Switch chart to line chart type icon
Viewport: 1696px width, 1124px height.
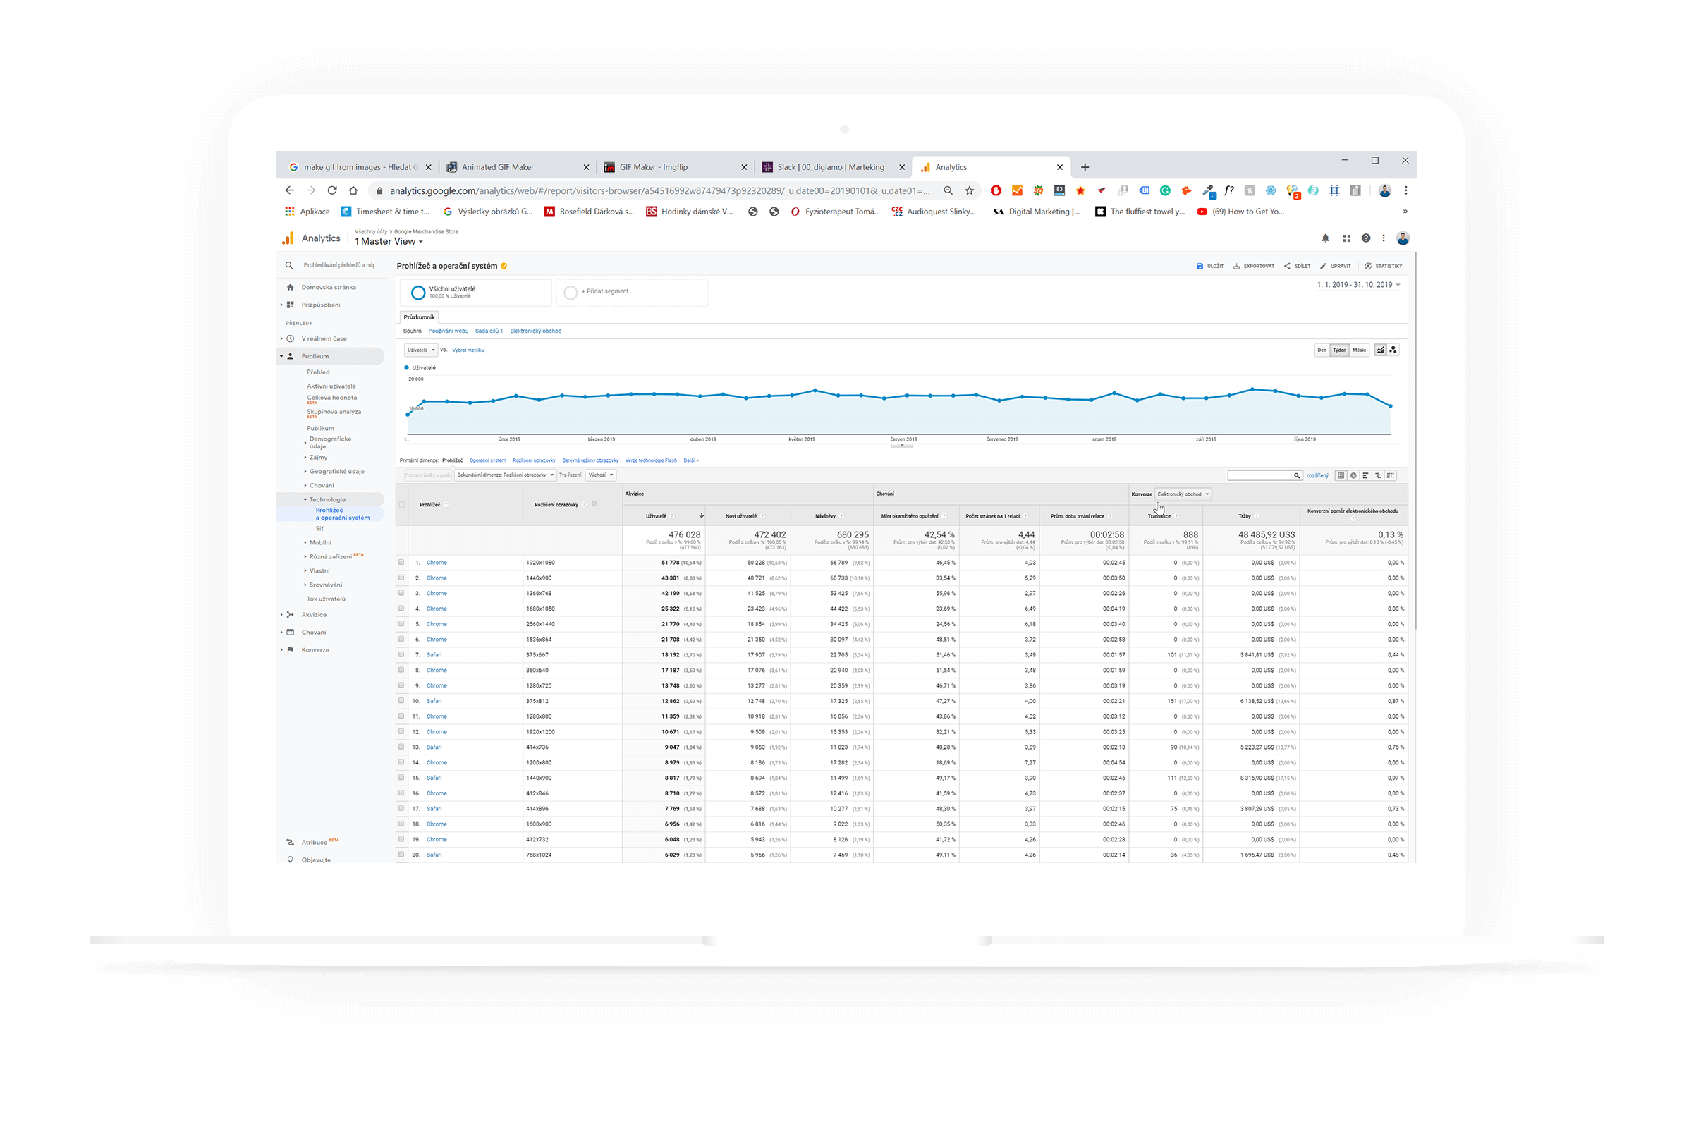tap(1380, 350)
